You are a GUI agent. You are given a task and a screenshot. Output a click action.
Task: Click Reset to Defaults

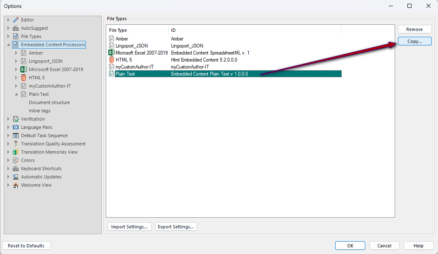pos(26,245)
